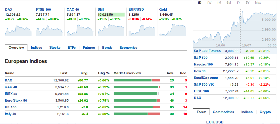Open S&P 500 in sidebar list
This screenshot has height=124, width=280.
201,58
